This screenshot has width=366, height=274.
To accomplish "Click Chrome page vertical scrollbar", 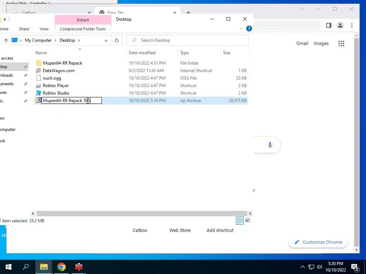I will (x=356, y=143).
